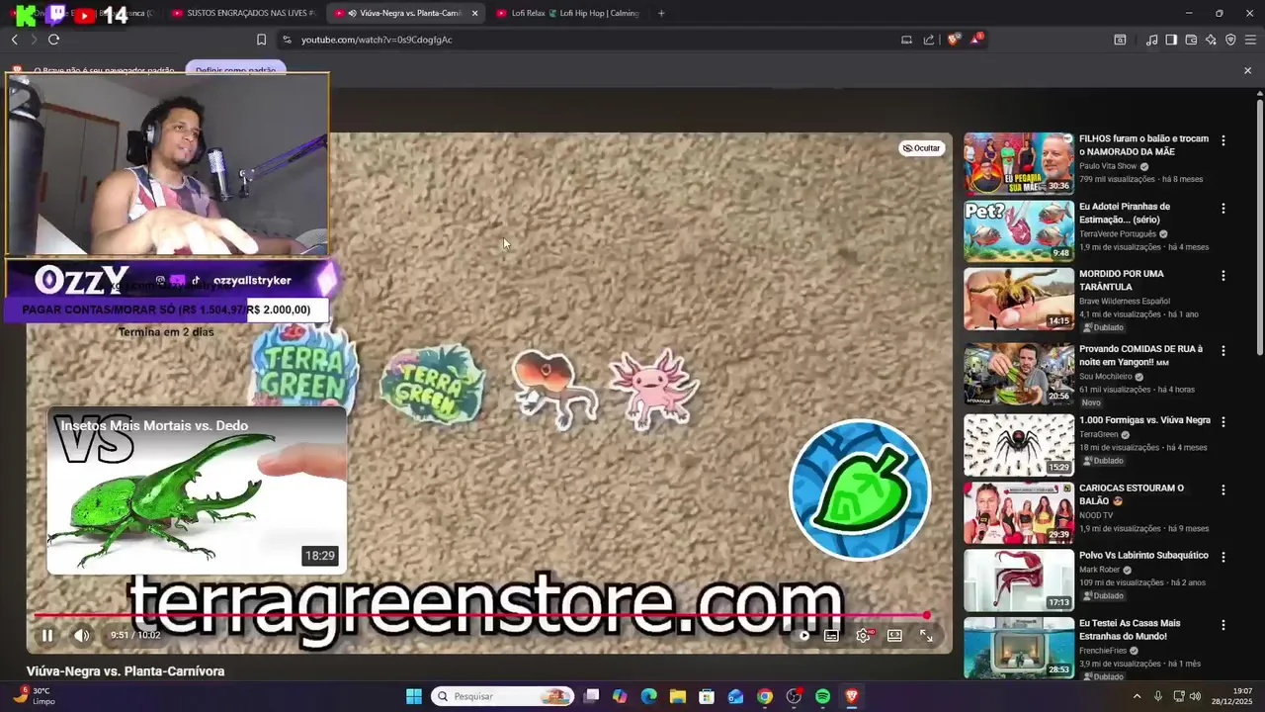Enter fullscreen mode

pos(926,636)
